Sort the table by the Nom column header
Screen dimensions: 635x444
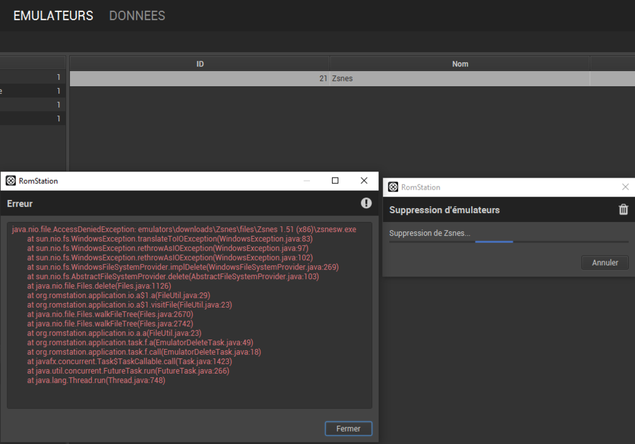[x=460, y=64]
